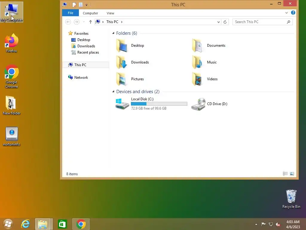Open the New folder on the desktop

(12, 105)
